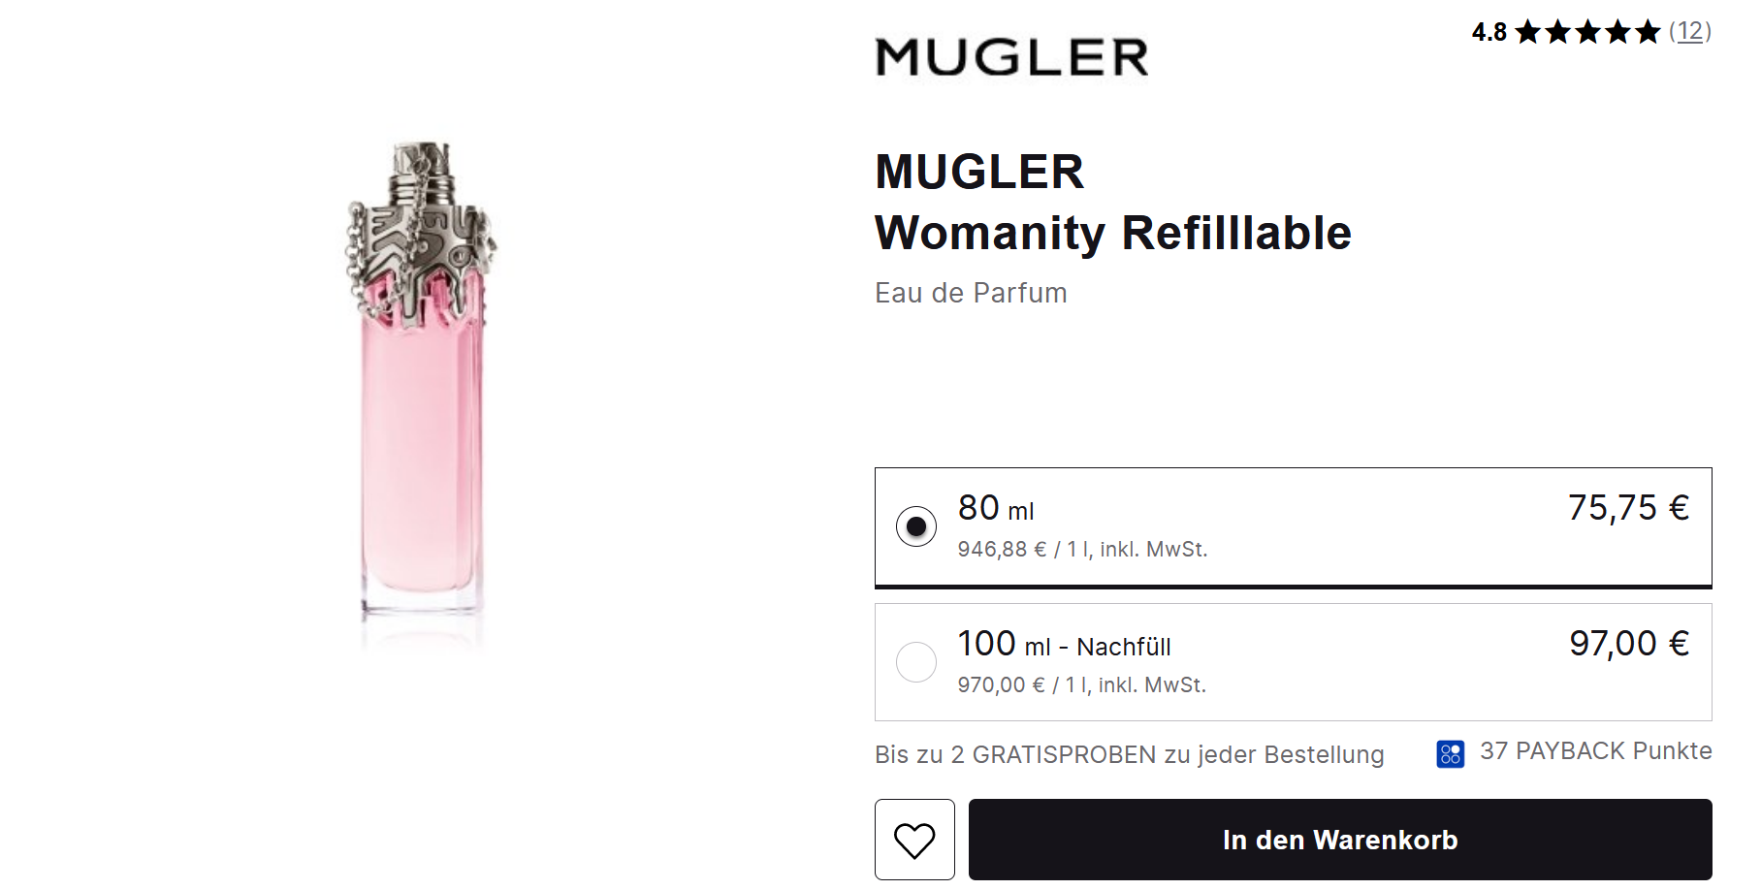Click the PAYBACK points icon
The width and height of the screenshot is (1761, 890).
(x=1450, y=753)
